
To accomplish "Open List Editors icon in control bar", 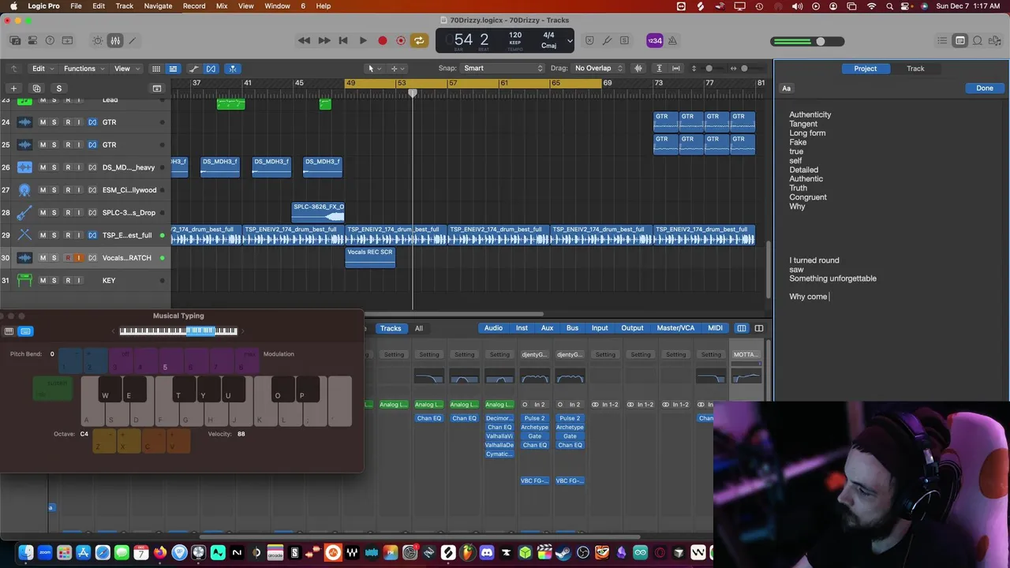I will 942,40.
